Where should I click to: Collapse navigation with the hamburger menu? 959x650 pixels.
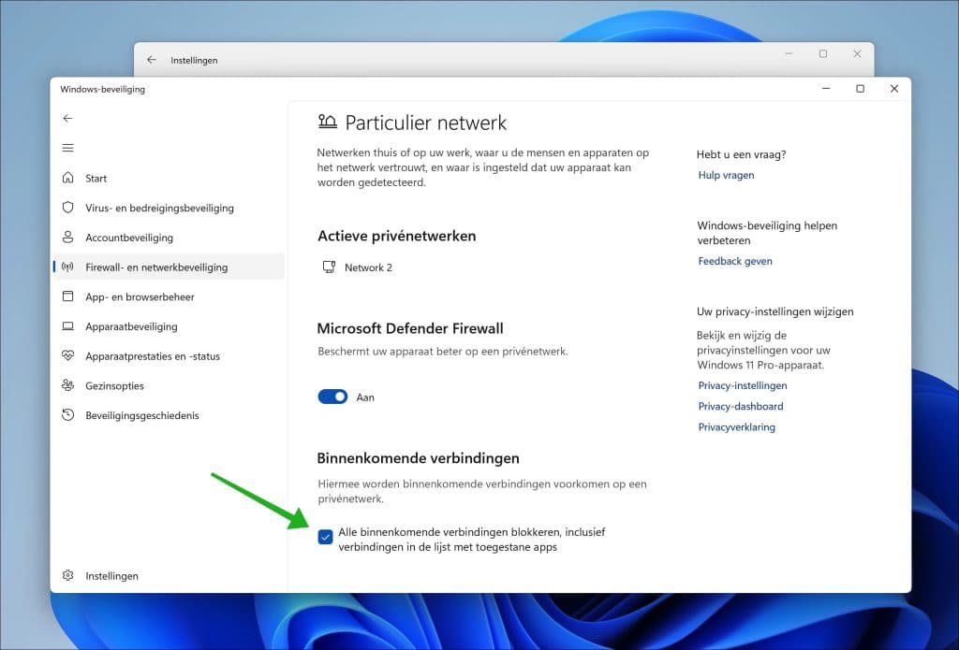tap(67, 148)
